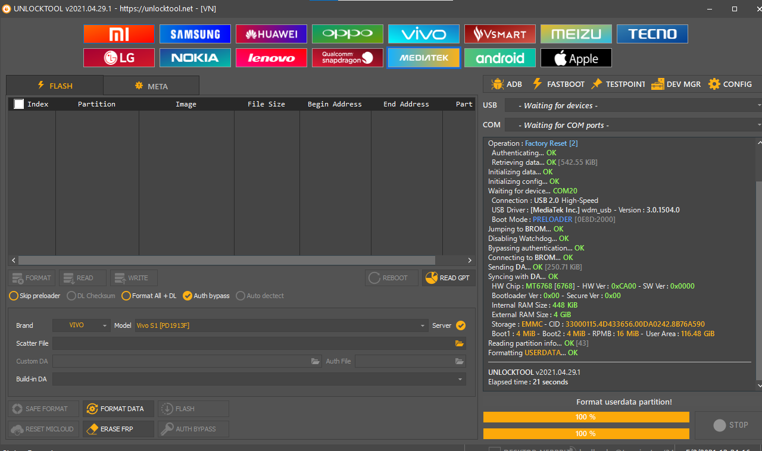Click the Scatter File path field
762x451 pixels.
(252, 343)
